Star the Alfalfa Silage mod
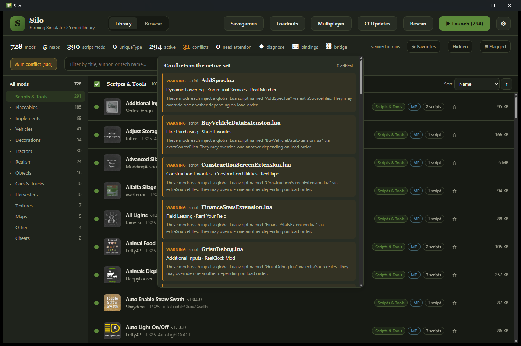Screen dimensions: 521x346 (x=454, y=191)
